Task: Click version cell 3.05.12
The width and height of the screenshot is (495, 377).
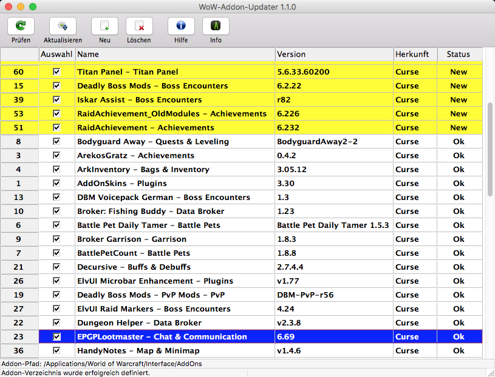Action: [x=334, y=169]
